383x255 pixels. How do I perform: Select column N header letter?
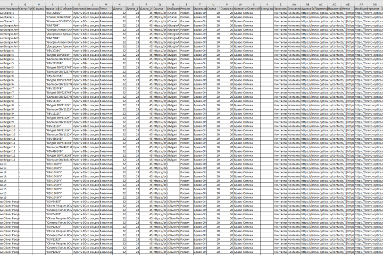119,4
